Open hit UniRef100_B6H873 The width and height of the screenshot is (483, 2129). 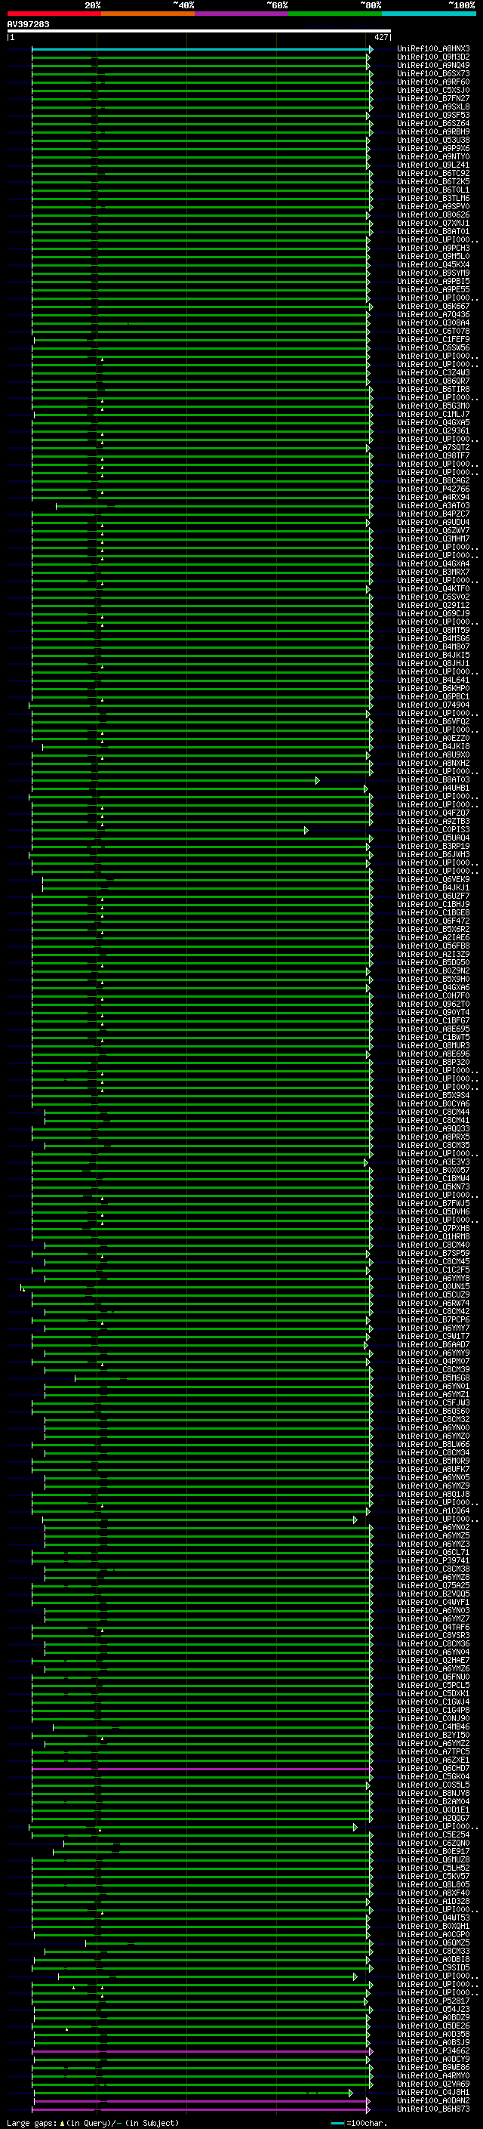[433, 2109]
